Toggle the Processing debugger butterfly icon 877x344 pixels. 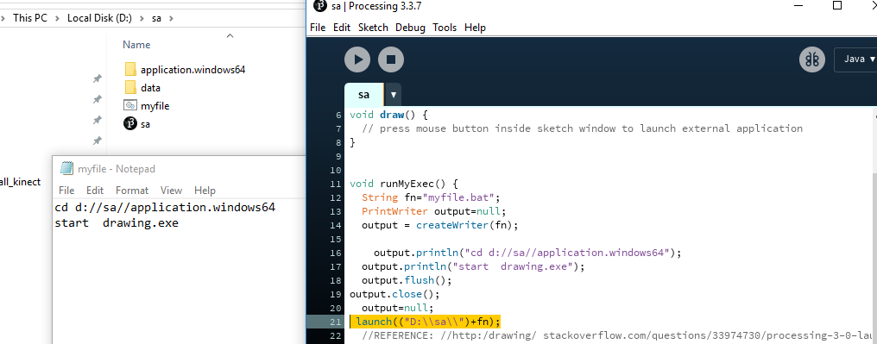point(812,59)
